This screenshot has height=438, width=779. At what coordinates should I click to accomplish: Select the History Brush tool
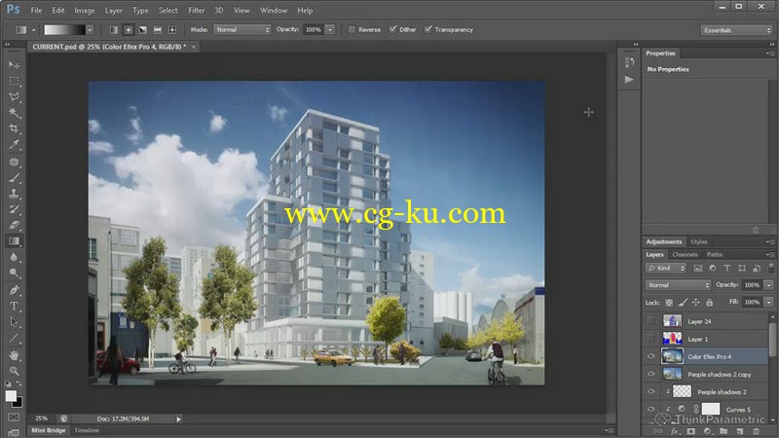(x=14, y=209)
